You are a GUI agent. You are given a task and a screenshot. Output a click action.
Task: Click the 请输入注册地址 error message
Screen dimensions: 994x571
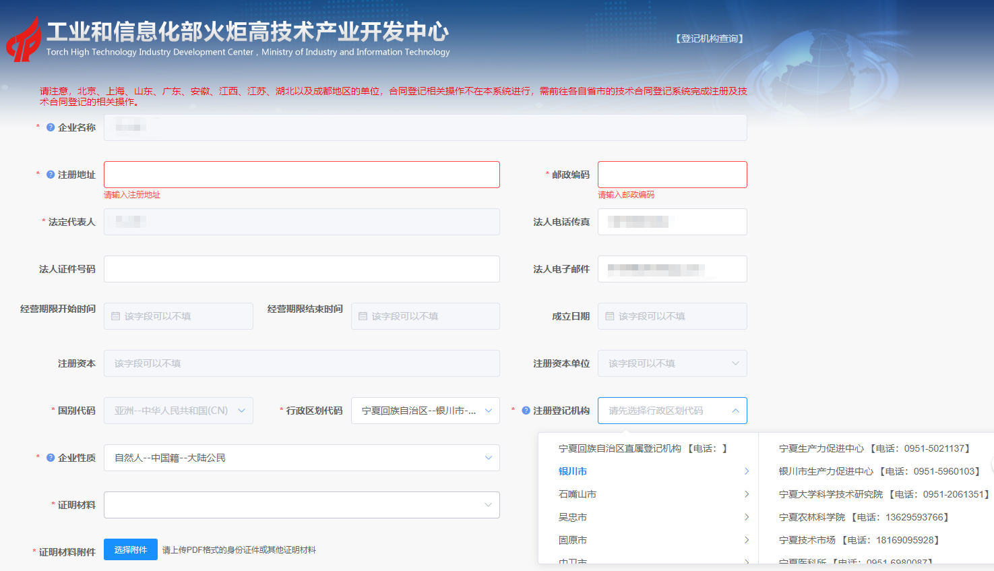[132, 195]
